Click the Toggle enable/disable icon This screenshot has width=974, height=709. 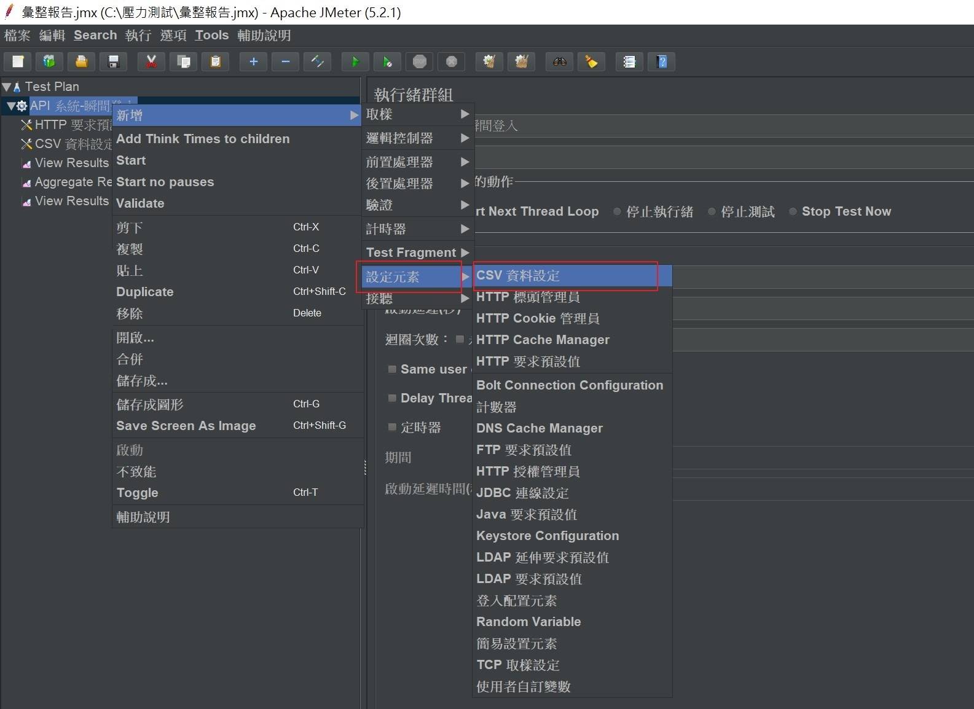[x=317, y=61]
